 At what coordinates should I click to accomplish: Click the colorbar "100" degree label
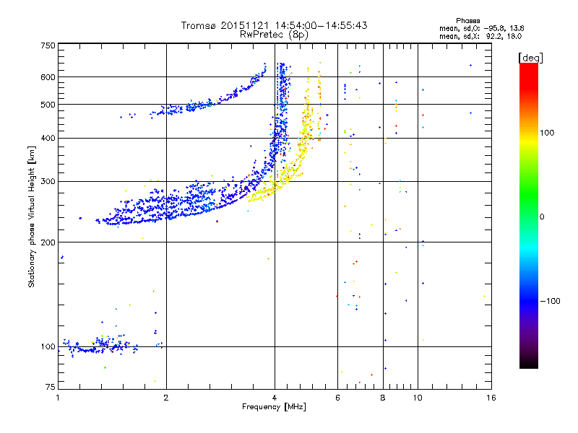point(547,133)
